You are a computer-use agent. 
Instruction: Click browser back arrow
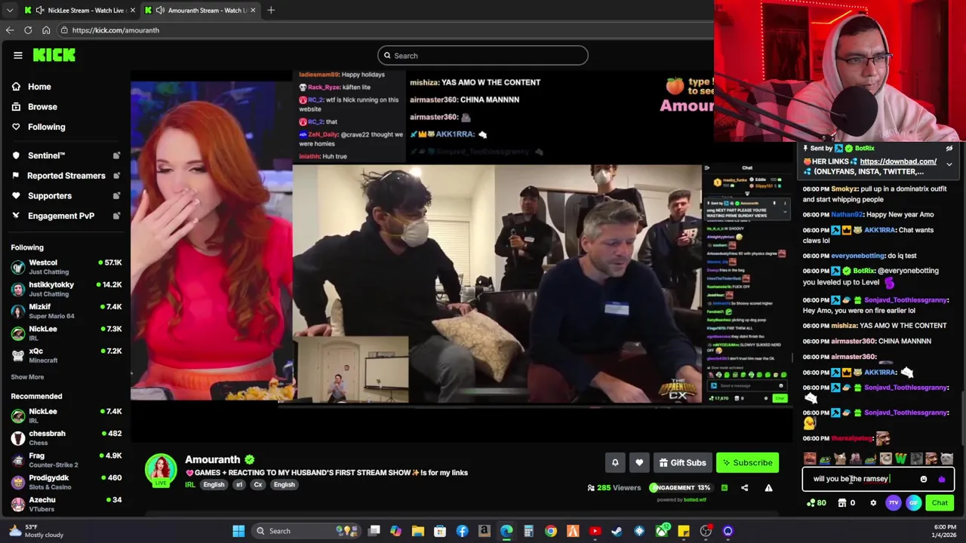point(10,30)
